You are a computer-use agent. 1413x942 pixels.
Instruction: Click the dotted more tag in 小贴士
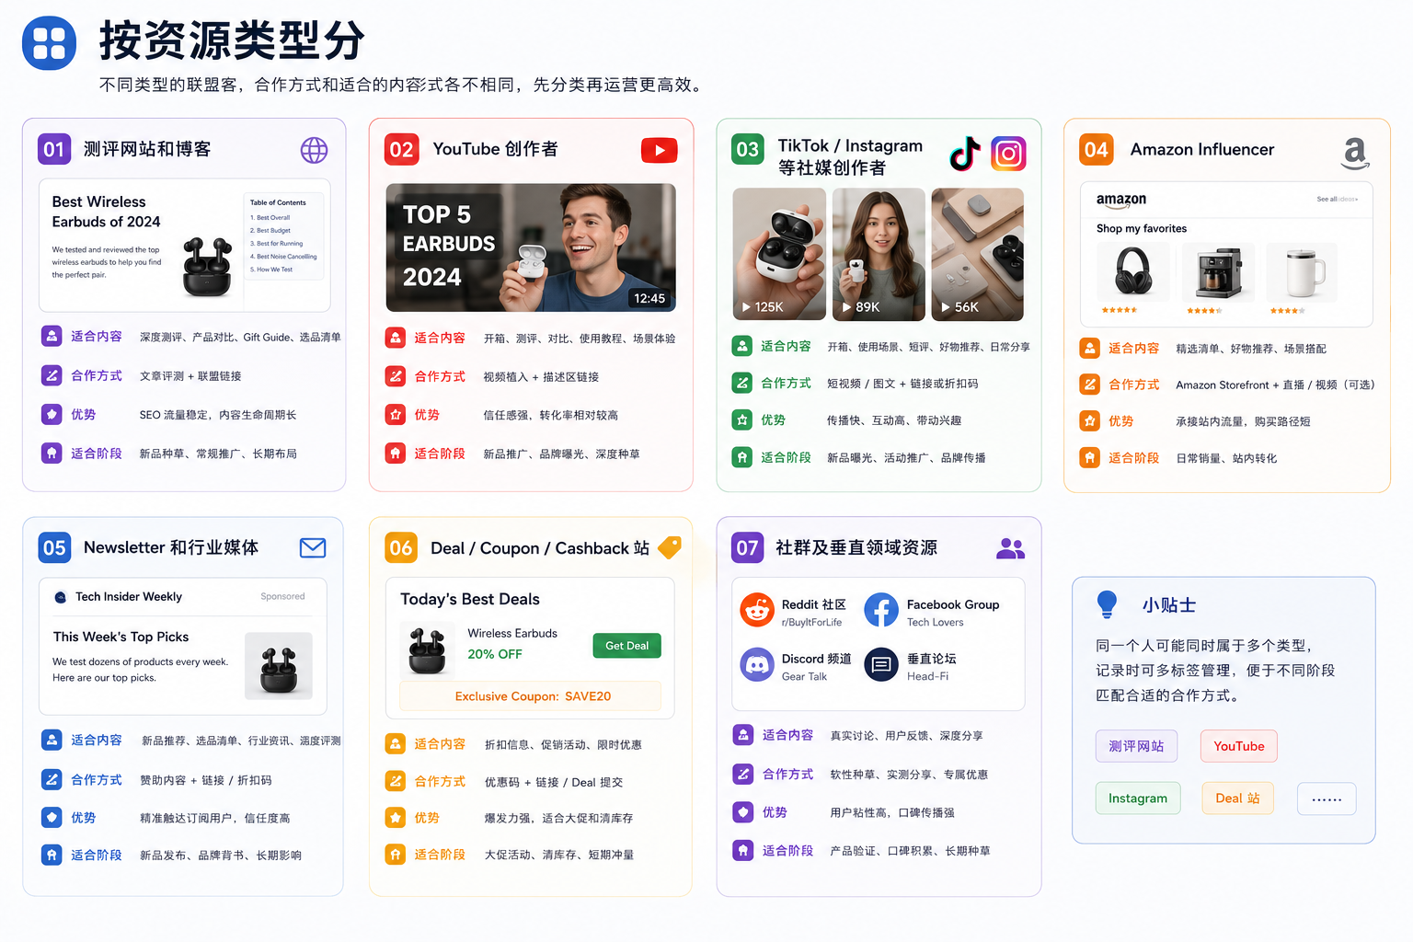tap(1327, 798)
